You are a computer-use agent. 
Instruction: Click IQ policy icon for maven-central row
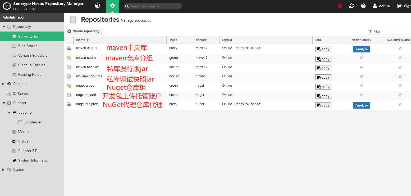coord(400,48)
